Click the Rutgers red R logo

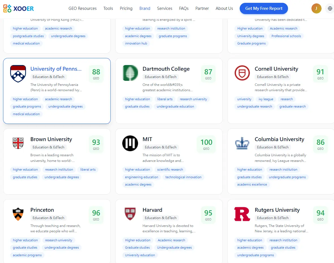[x=242, y=214]
